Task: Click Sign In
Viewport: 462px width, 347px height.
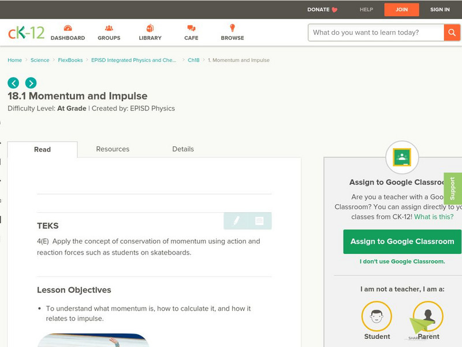Action: pos(440,9)
